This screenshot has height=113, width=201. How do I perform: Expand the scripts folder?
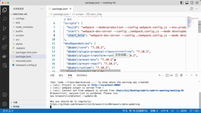[x=28, y=35]
